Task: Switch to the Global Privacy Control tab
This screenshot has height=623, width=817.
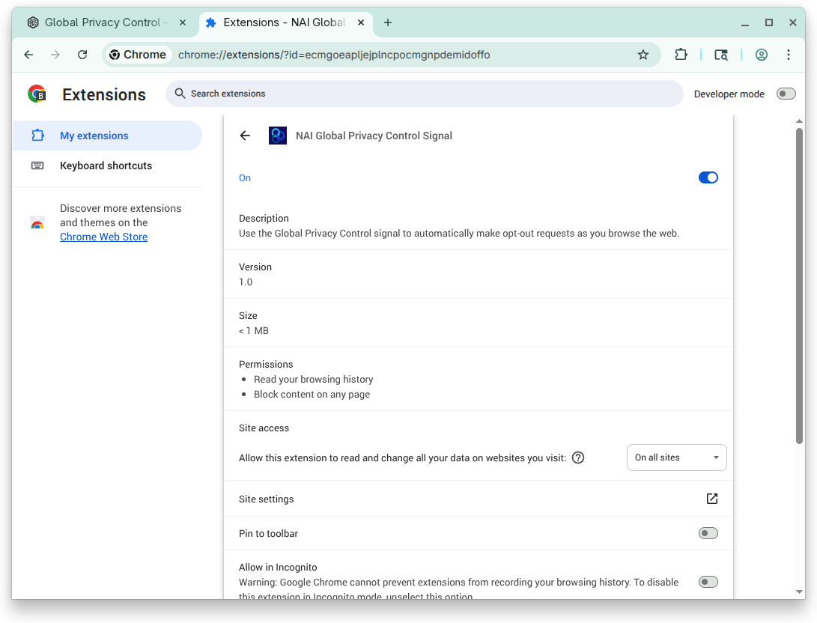Action: pyautogui.click(x=107, y=23)
